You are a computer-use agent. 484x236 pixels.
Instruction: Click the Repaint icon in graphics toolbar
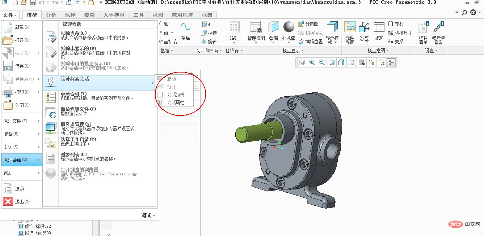[331, 63]
